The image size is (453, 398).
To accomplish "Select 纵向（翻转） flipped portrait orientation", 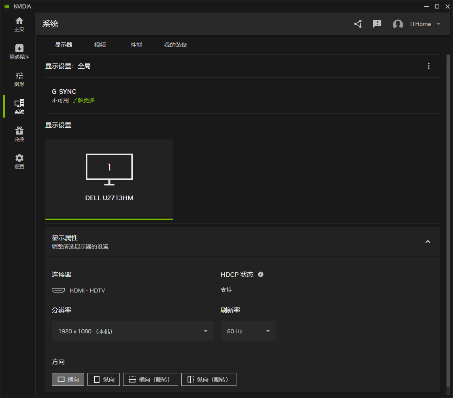I will pos(208,379).
